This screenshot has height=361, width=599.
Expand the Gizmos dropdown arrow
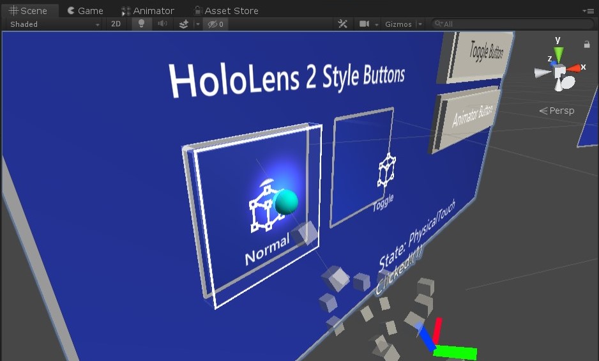[x=420, y=24]
